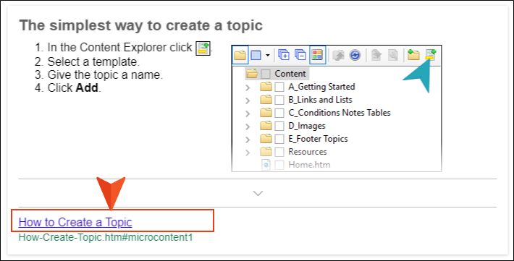
Task: Click the grayed document properties wrench icon
Action: 392,55
